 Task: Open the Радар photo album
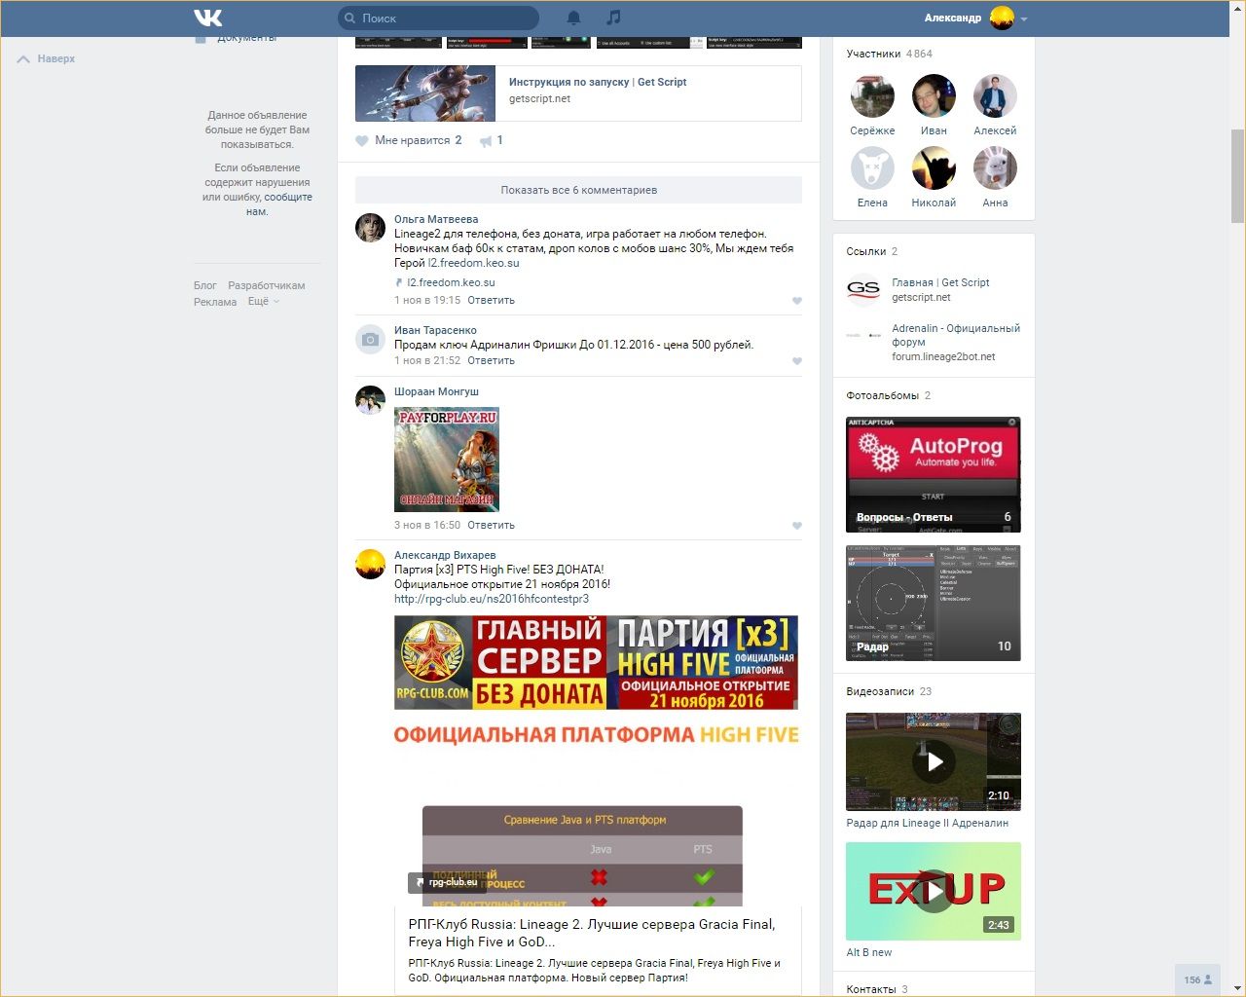[x=934, y=603]
